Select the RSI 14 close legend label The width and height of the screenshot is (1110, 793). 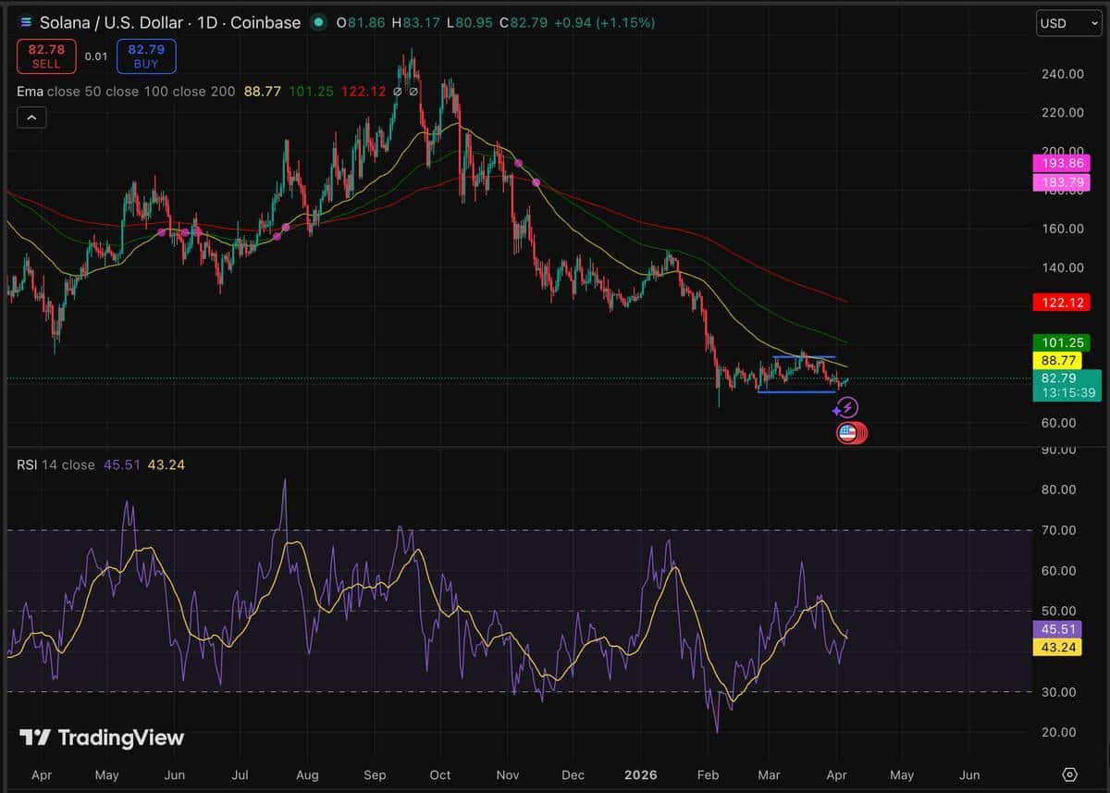click(x=55, y=465)
